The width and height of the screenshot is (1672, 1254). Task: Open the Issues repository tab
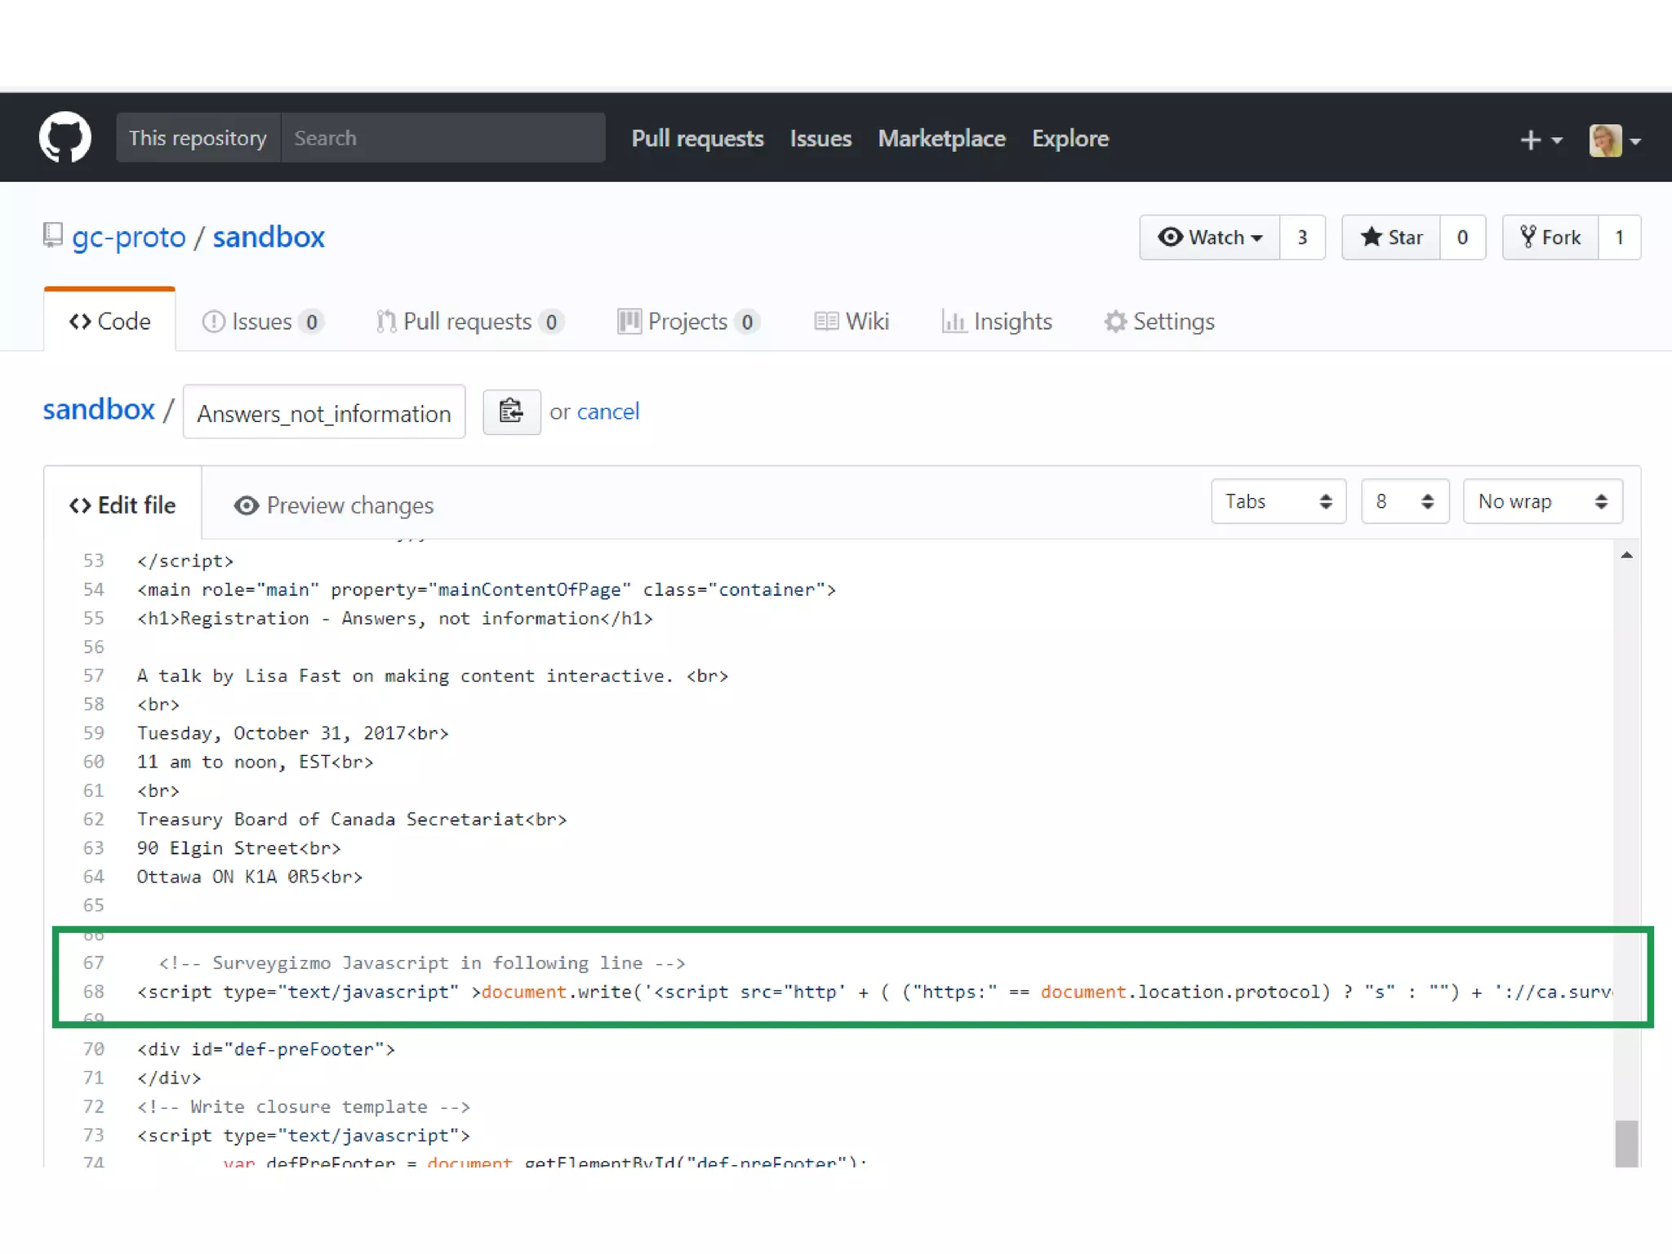tap(262, 322)
